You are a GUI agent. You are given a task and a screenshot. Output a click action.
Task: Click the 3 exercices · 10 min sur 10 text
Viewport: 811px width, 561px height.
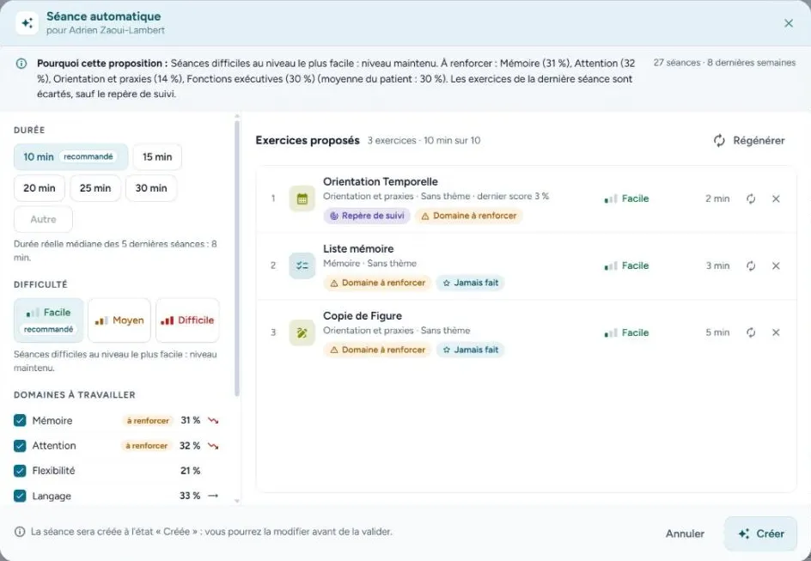tap(424, 141)
